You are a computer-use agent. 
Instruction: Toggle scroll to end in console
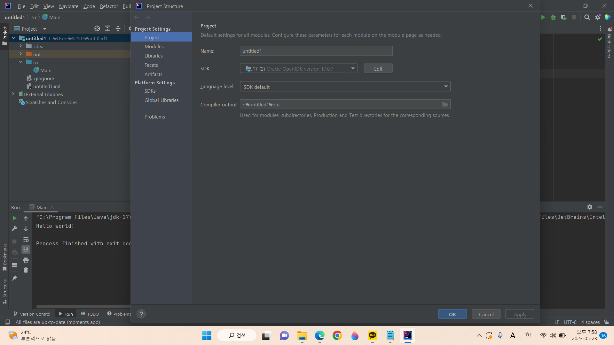tap(26, 249)
